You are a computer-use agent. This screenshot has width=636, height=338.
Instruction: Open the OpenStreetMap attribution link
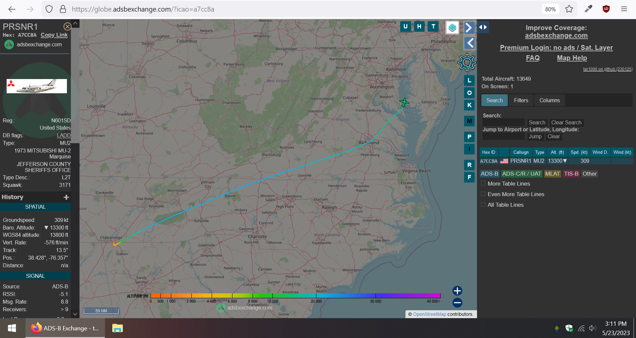(429, 314)
